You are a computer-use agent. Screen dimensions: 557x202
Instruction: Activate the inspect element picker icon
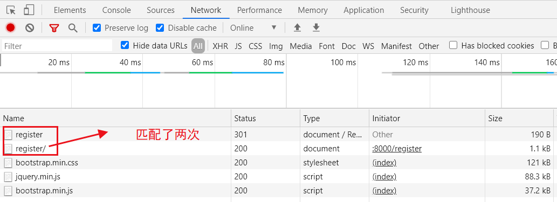pyautogui.click(x=11, y=10)
